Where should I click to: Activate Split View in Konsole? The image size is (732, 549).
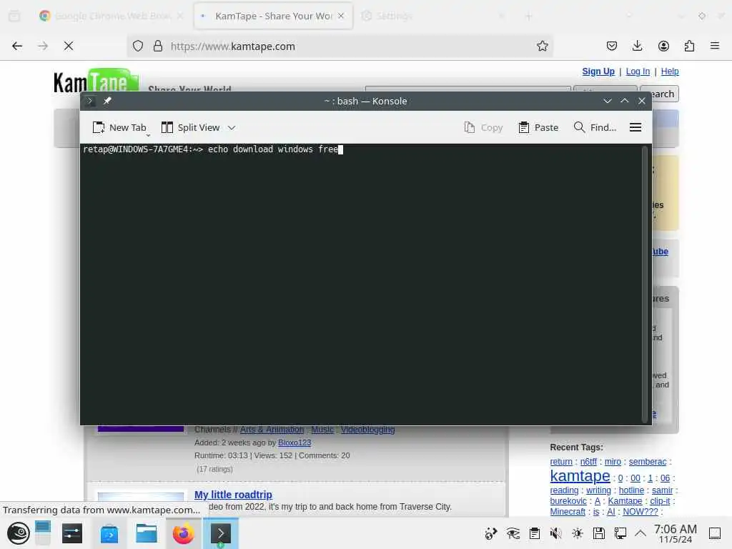(190, 127)
